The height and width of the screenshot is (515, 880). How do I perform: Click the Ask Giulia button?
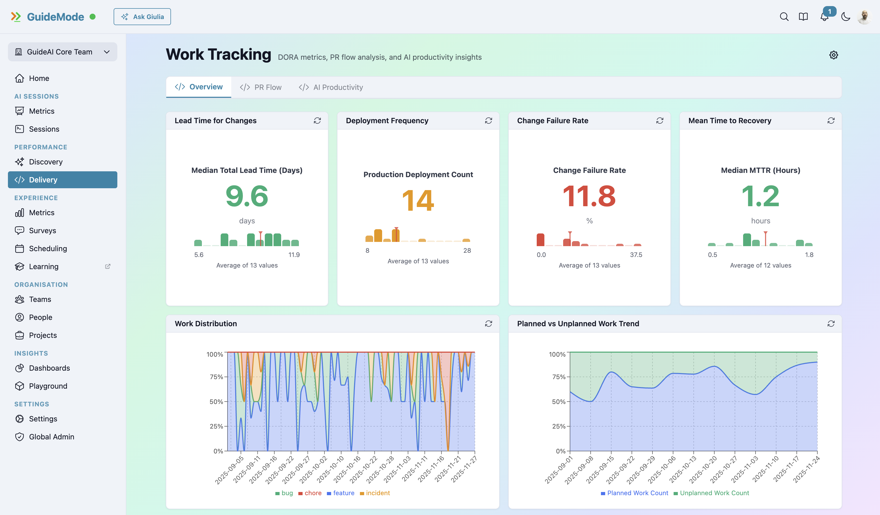click(x=142, y=16)
